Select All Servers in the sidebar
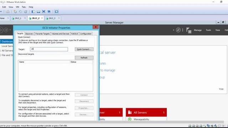228x128 pixels. 7,50
